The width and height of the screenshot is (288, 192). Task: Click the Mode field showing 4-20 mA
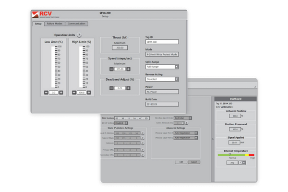click(162, 54)
